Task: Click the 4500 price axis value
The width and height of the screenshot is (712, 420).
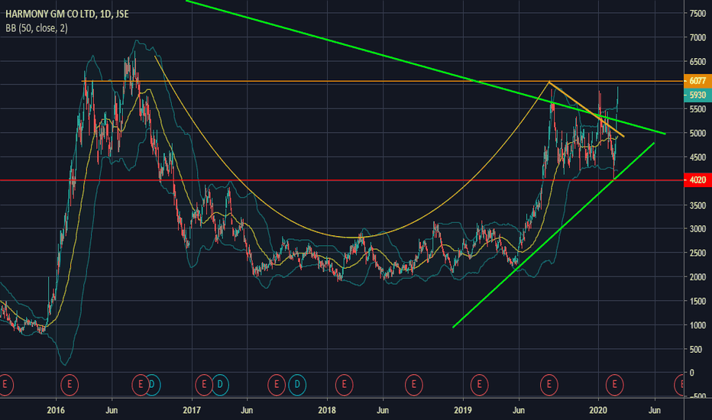Action: [697, 157]
